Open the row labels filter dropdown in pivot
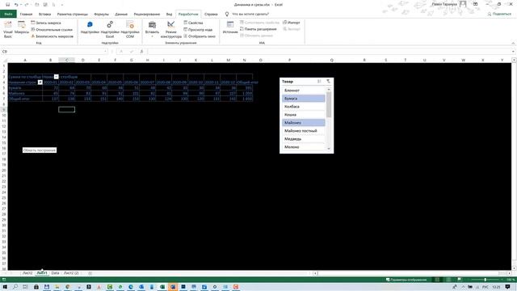517x291 pixels. click(40, 82)
